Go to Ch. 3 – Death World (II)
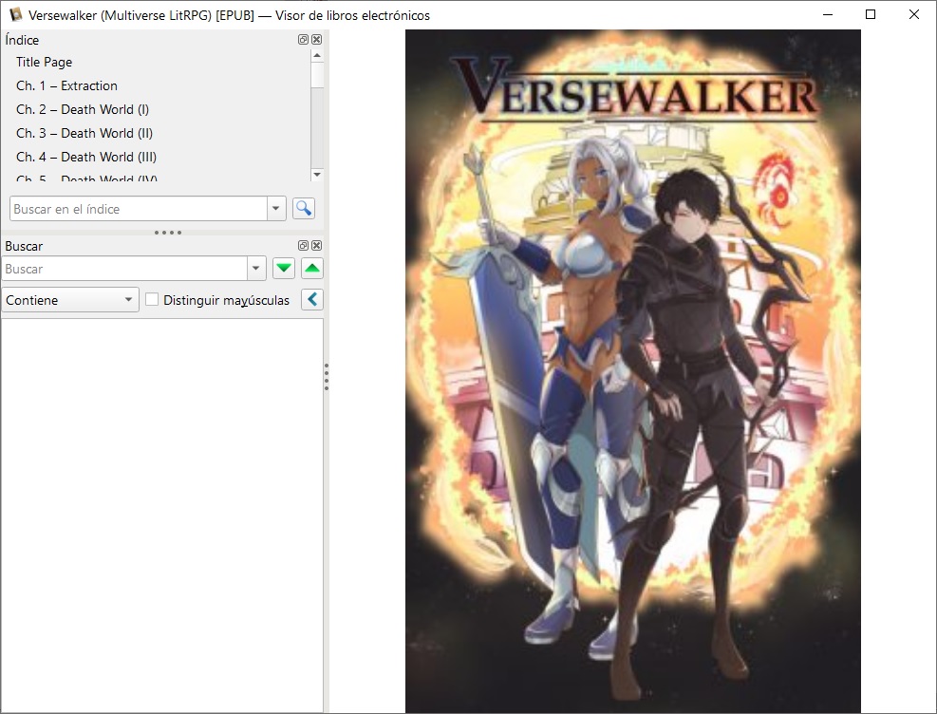The image size is (937, 714). [x=84, y=133]
